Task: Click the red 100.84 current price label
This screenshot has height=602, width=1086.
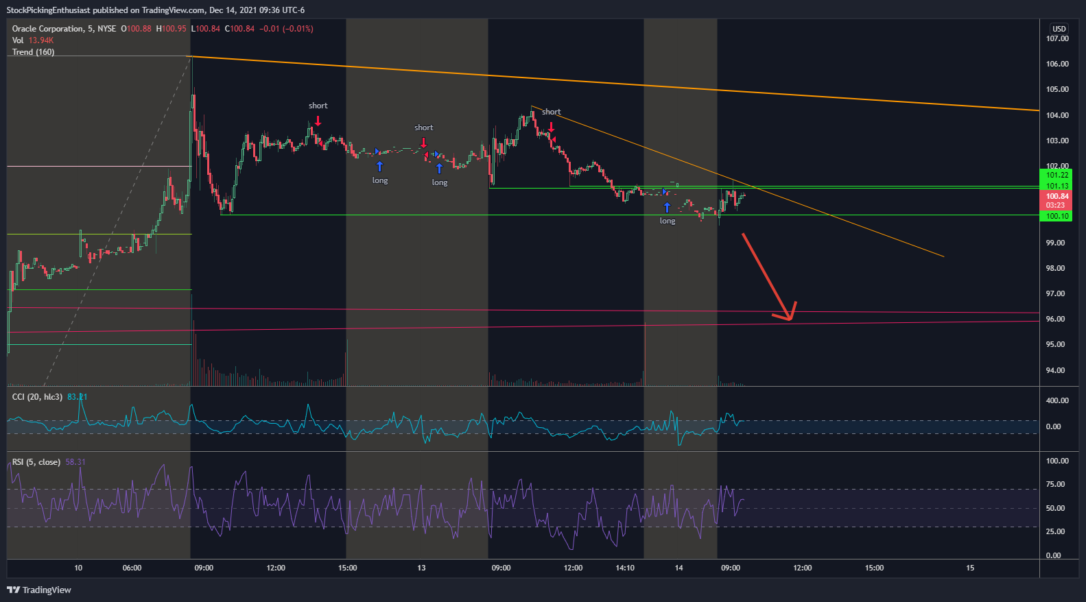Action: 1057,196
